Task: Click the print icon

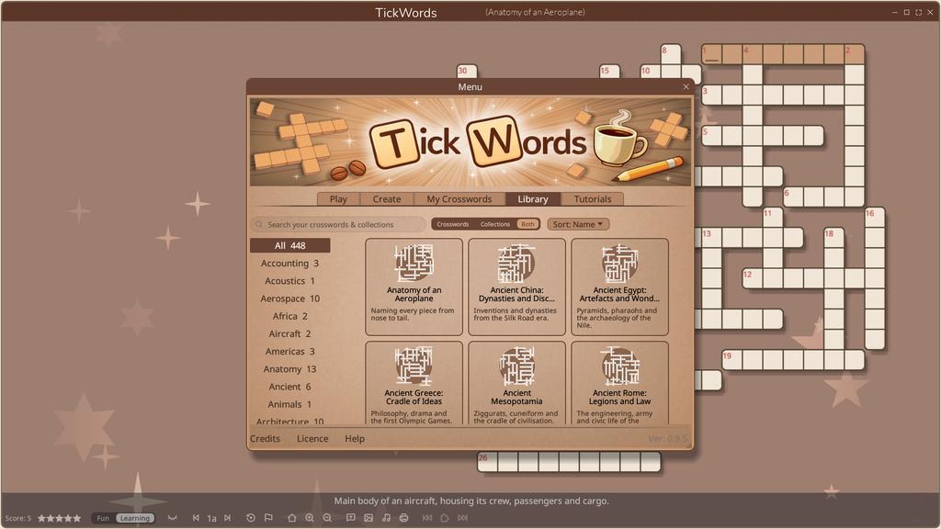Action: pos(404,518)
